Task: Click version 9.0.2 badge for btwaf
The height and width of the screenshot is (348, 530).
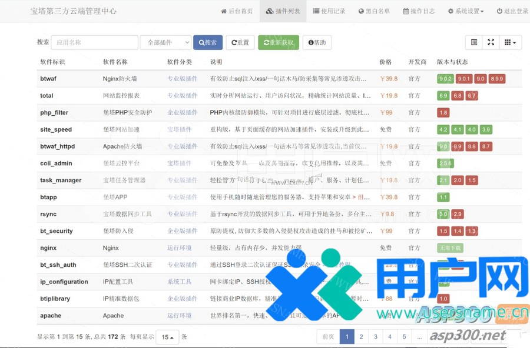Action: click(x=445, y=78)
